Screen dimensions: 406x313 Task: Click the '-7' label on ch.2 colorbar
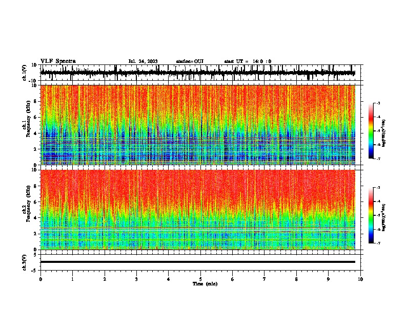point(378,243)
